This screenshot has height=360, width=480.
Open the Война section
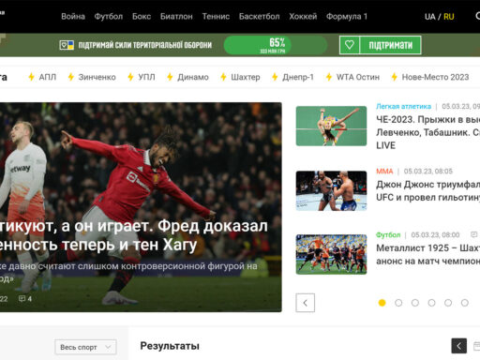(73, 16)
